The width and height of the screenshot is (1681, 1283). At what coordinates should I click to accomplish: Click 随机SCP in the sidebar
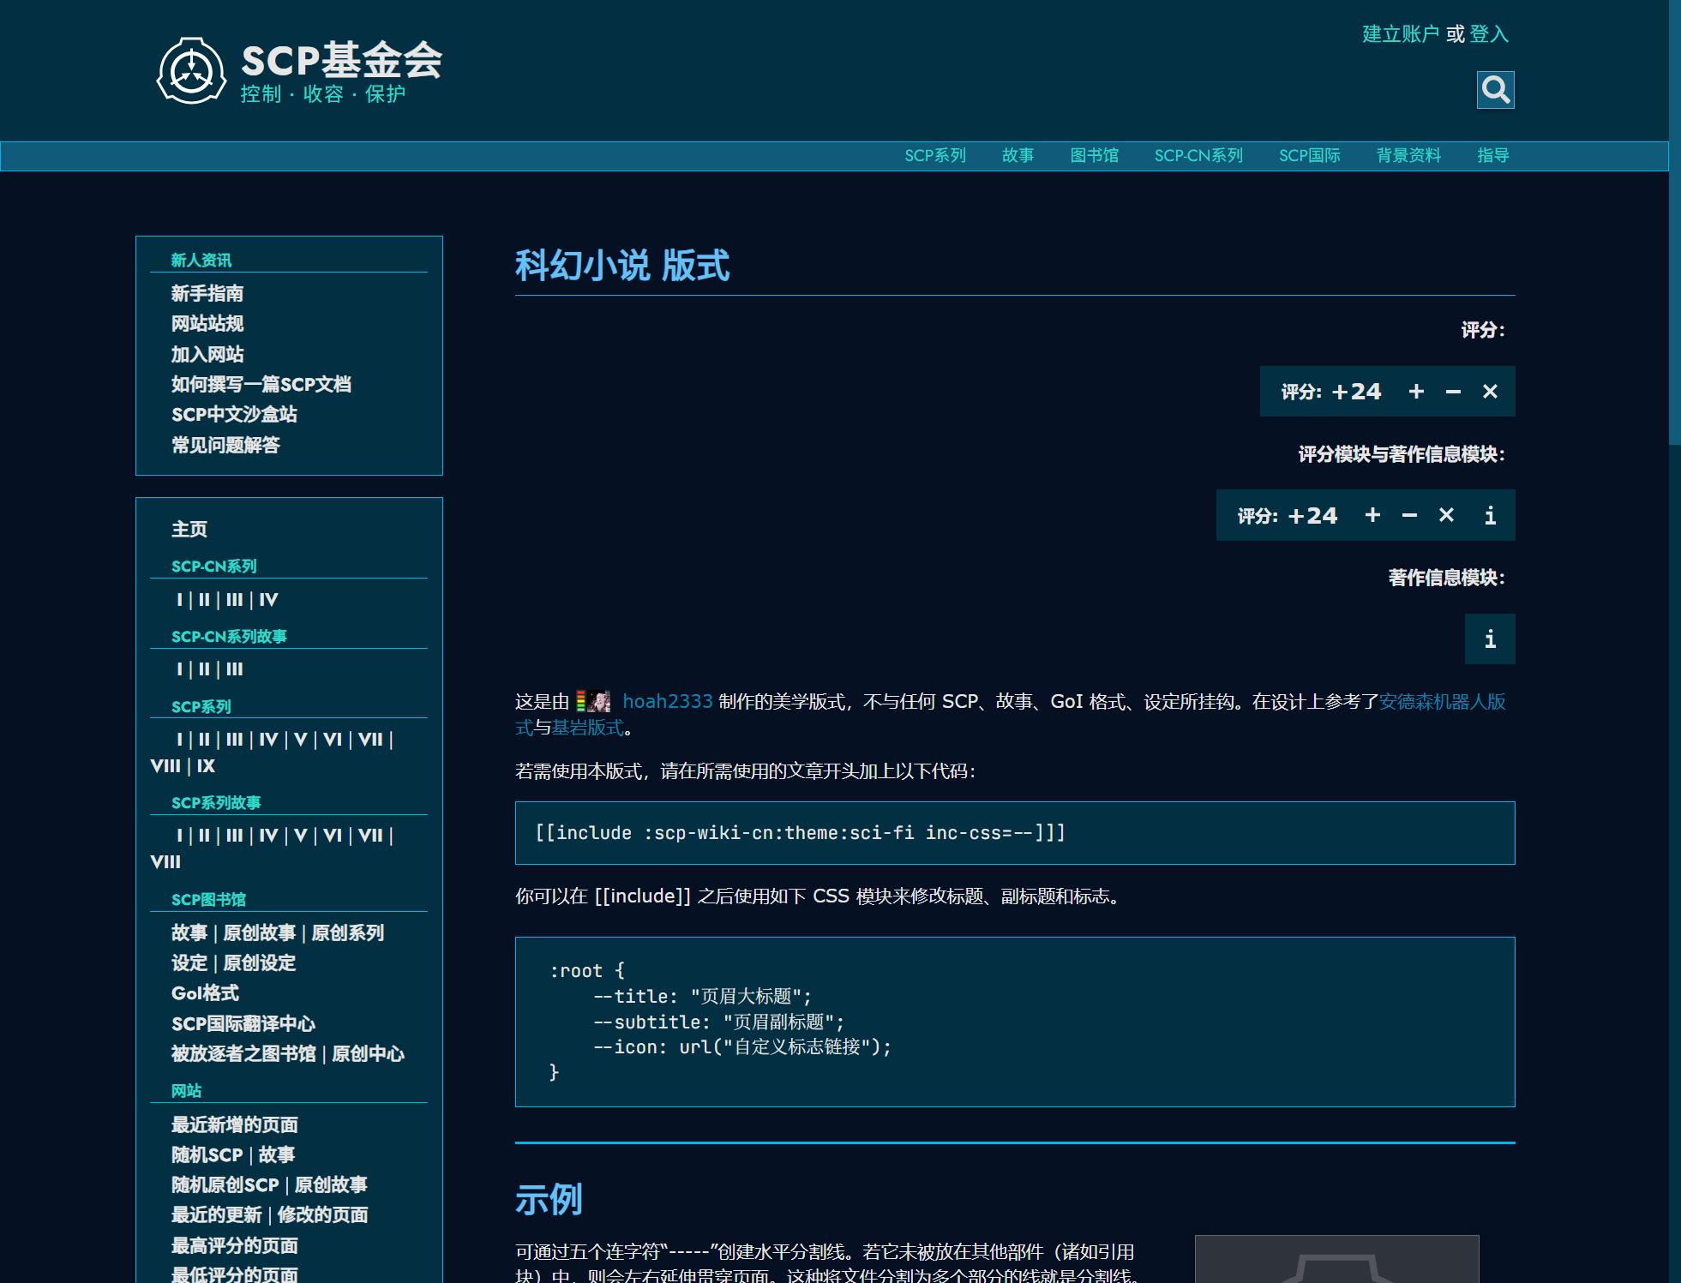pos(207,1155)
